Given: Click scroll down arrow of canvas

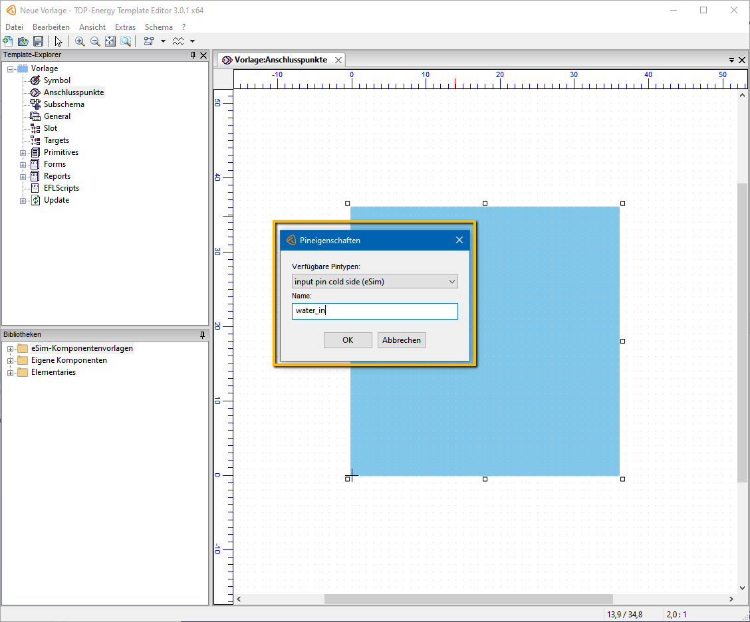Looking at the screenshot, I should (x=742, y=588).
